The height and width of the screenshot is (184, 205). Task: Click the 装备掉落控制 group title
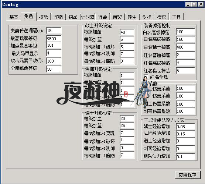(x=157, y=25)
